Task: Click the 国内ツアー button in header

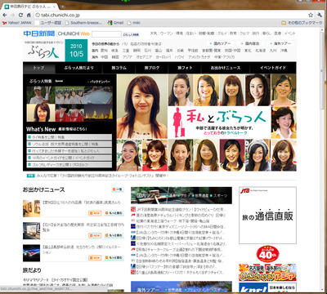Action: [x=220, y=43]
